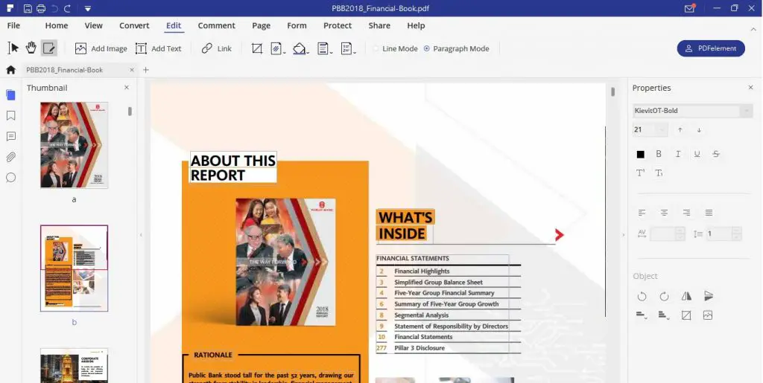Crop the selected object
The image size is (763, 383).
click(686, 315)
